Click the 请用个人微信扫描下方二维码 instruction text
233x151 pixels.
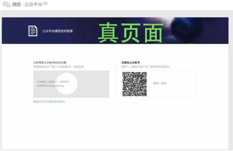pos(146,67)
